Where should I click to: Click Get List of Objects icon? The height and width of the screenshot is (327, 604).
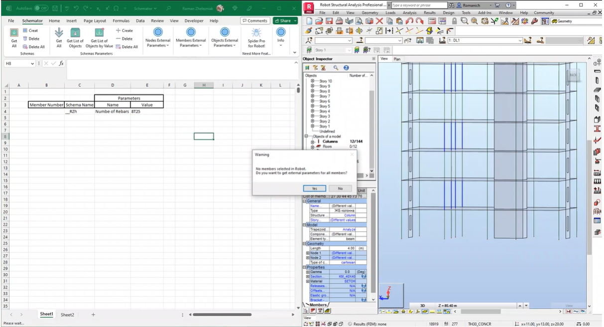coord(75,33)
